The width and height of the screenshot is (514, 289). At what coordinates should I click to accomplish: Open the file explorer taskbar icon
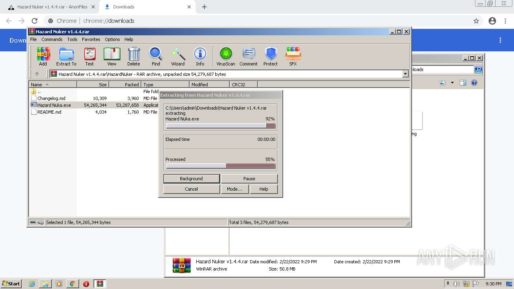(45, 284)
